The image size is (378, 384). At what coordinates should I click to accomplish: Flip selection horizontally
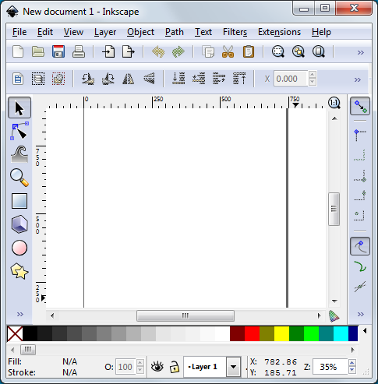point(128,79)
